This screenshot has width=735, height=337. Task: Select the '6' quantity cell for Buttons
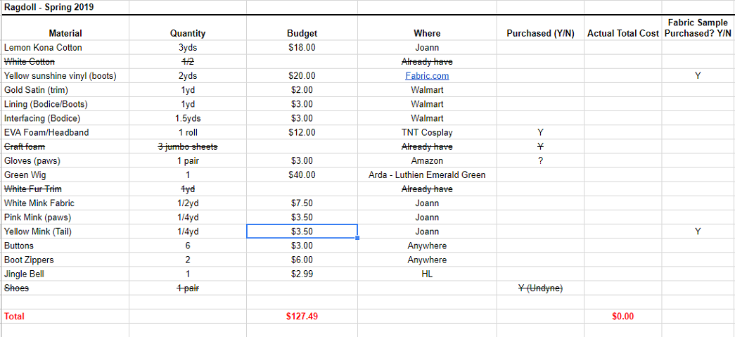pyautogui.click(x=188, y=246)
